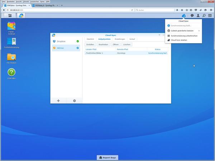Click the Öffnen button
Viewport: 215px width, 161px height.
tap(116, 44)
